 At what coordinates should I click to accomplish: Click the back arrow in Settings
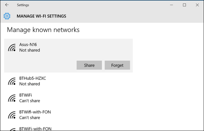[x=7, y=5]
